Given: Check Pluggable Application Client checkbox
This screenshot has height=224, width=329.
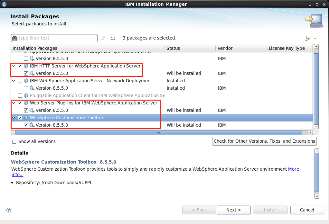Looking at the screenshot, I should pyautogui.click(x=20, y=95).
